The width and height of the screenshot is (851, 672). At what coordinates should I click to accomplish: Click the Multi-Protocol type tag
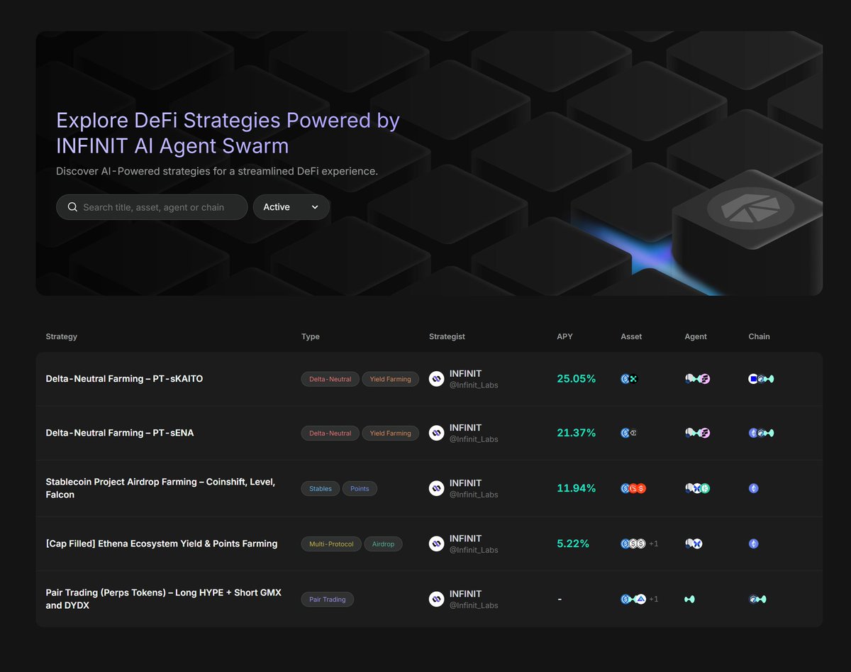[x=331, y=544]
